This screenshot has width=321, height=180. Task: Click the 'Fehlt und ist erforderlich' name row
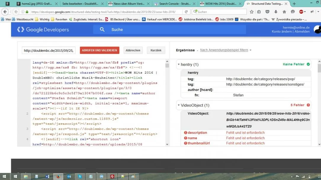pos(246,138)
